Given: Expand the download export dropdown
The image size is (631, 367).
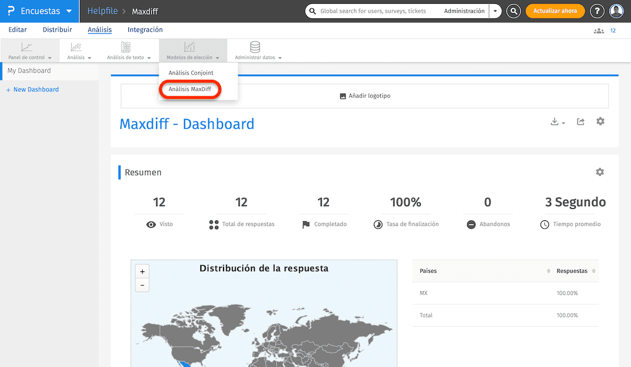Looking at the screenshot, I should pyautogui.click(x=557, y=122).
